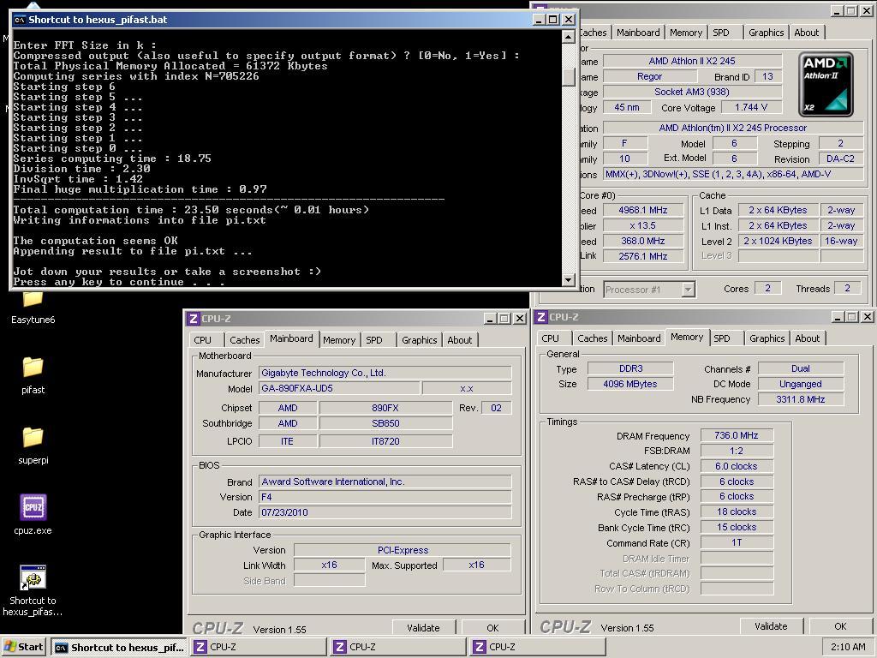Click the SB850 southbridge field
Viewport: 877px width, 658px height.
385,423
